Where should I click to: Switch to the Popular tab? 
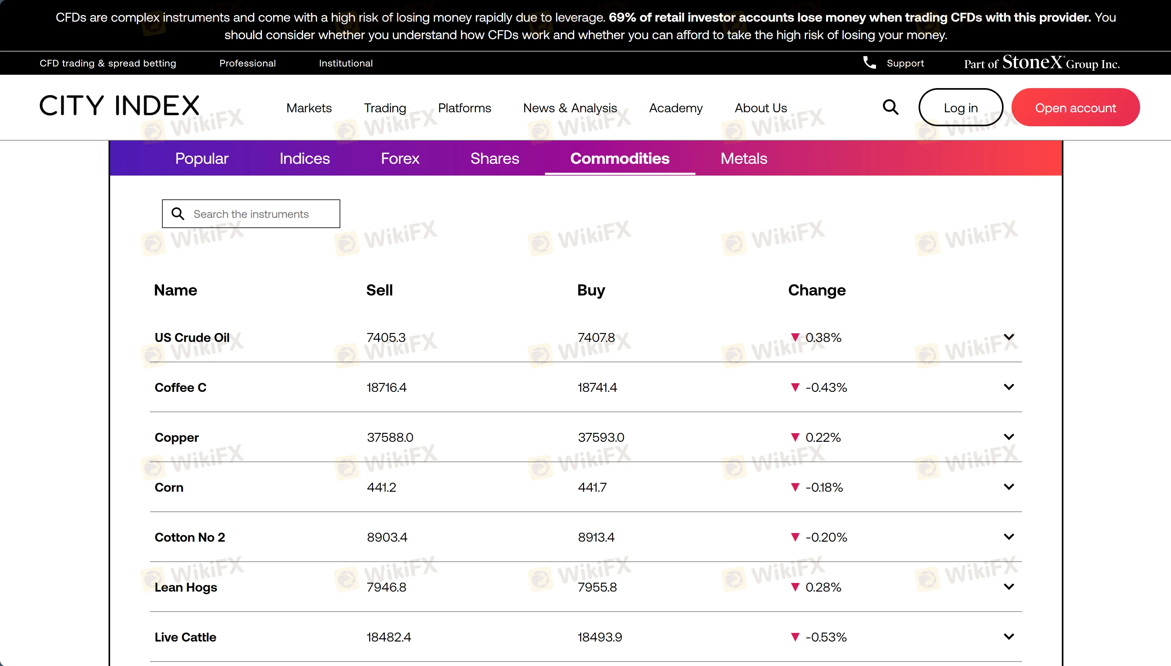click(x=201, y=158)
